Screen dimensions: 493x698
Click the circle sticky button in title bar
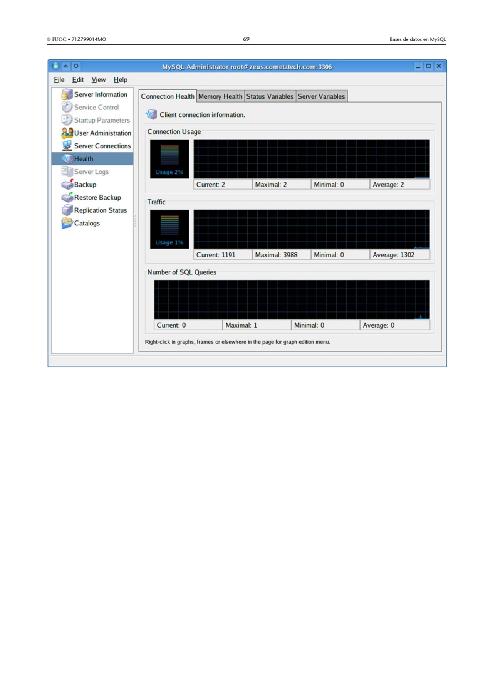pos(76,66)
